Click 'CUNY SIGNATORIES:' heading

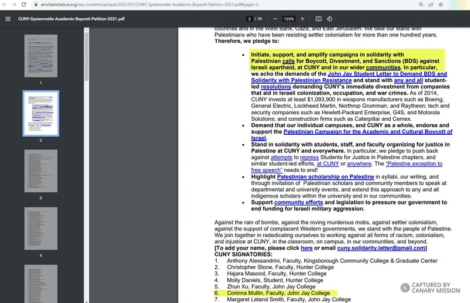coord(243,254)
